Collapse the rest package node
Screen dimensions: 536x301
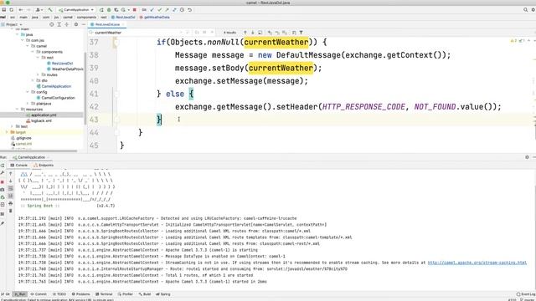38,58
